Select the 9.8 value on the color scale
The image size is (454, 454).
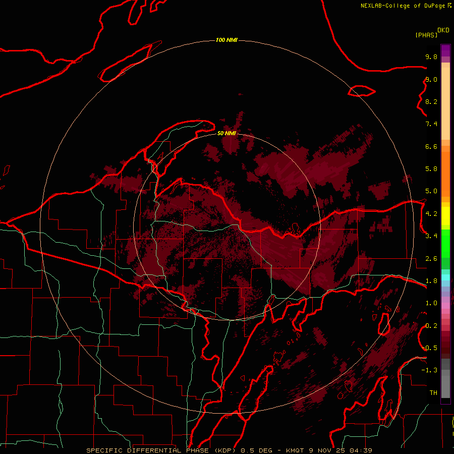(431, 56)
